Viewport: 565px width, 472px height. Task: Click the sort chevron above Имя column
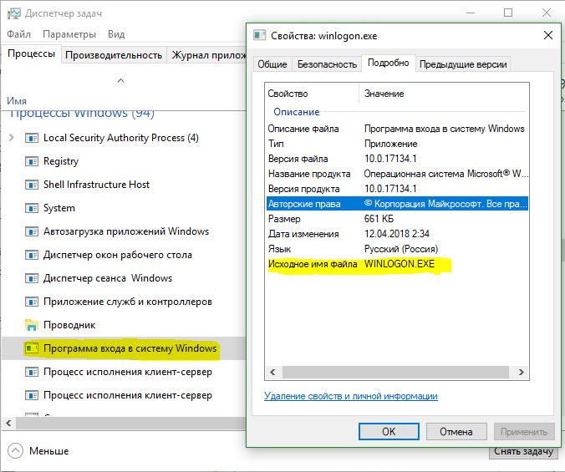pyautogui.click(x=120, y=81)
